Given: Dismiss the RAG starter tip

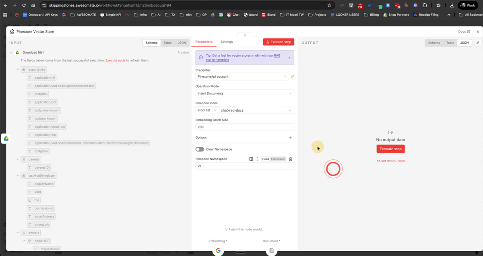Looking at the screenshot, I should (x=289, y=58).
